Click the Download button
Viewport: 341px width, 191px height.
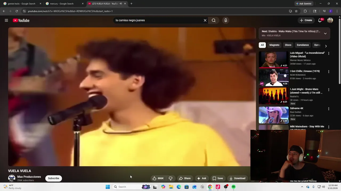pos(237,178)
